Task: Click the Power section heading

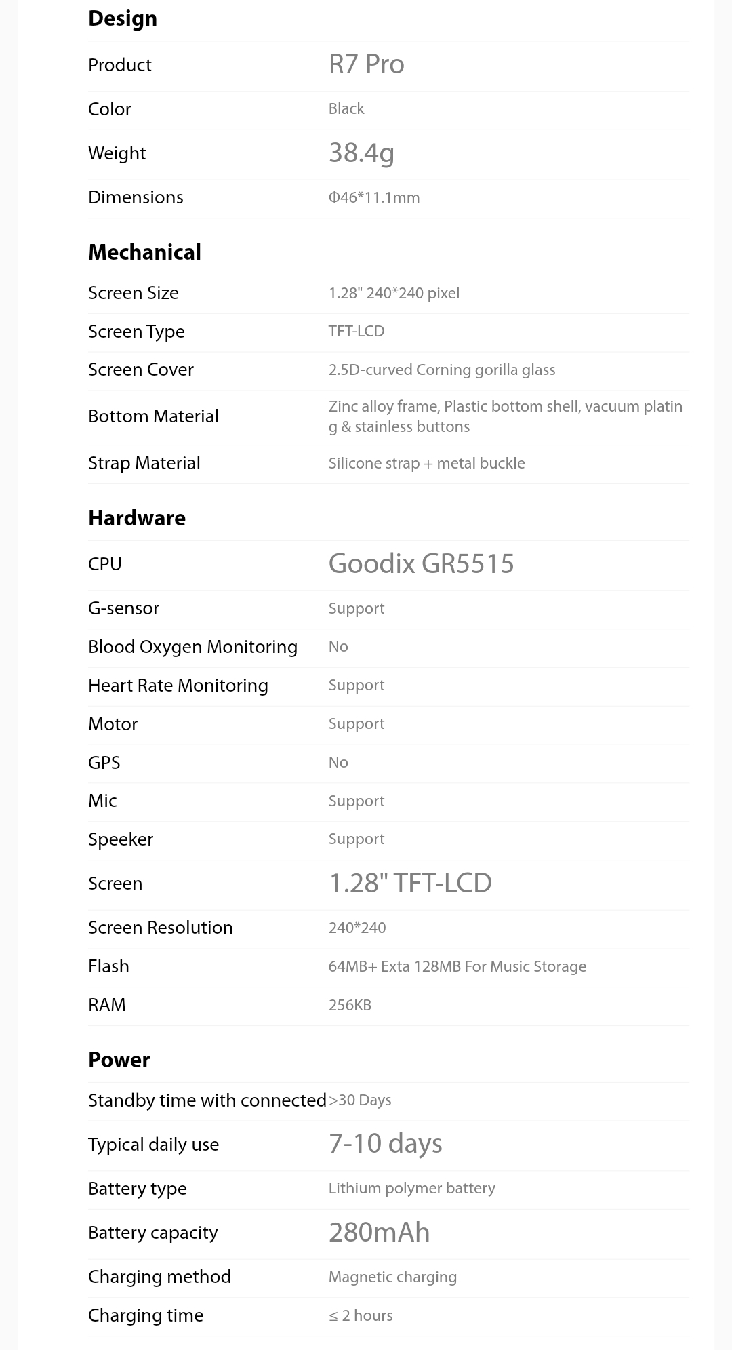Action: pyautogui.click(x=119, y=1060)
